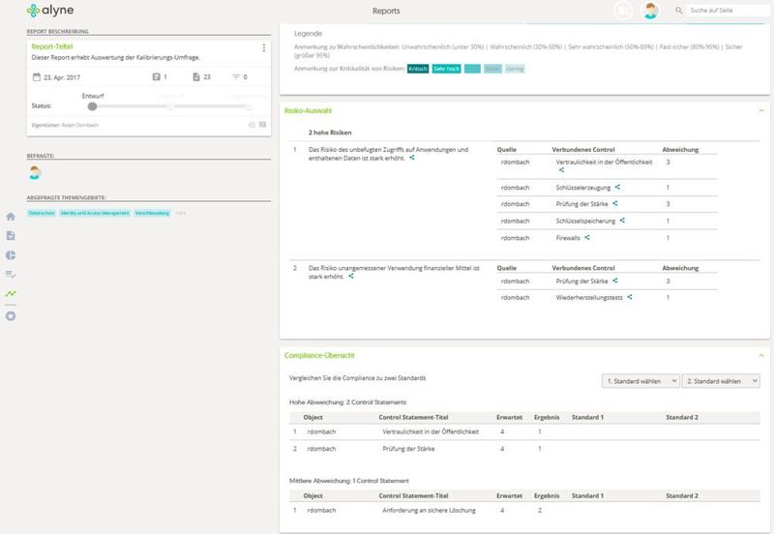This screenshot has width=774, height=534.
Task: Click the assessment icon next to count 1
Action: 157,77
